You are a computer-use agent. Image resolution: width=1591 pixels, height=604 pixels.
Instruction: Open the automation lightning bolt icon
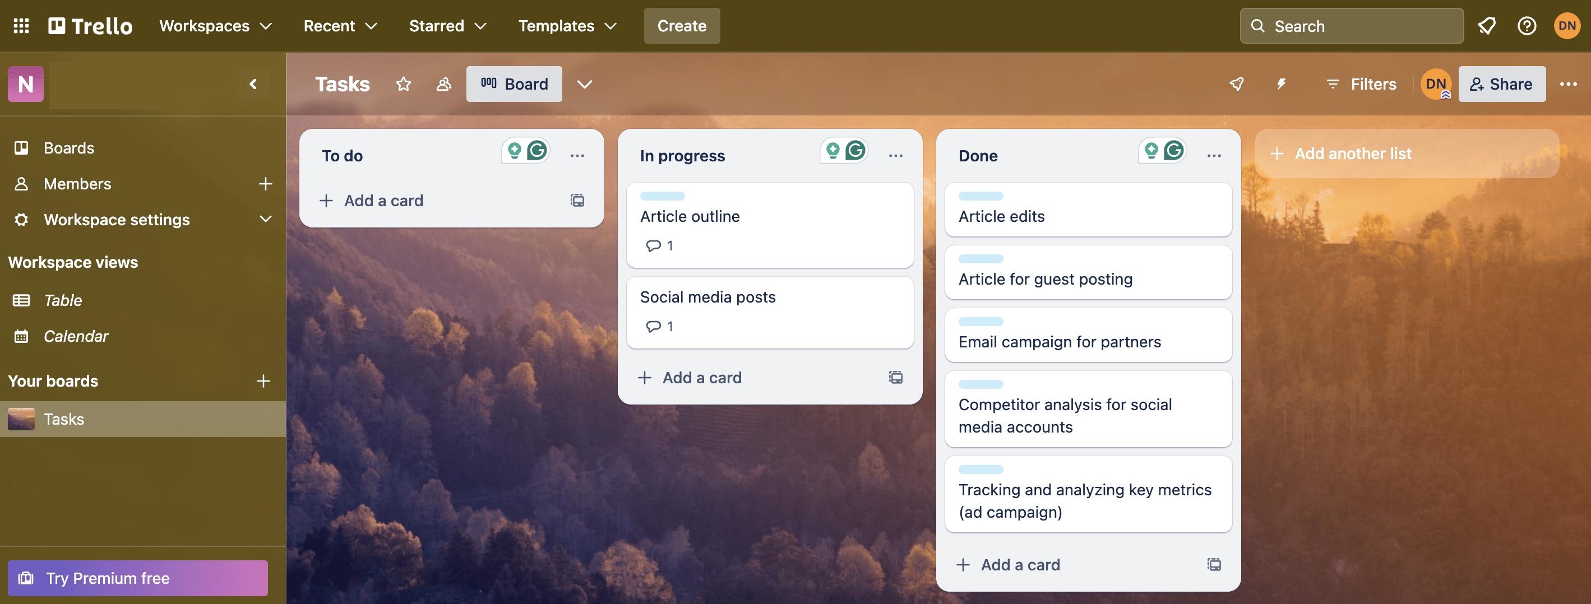[x=1282, y=84]
